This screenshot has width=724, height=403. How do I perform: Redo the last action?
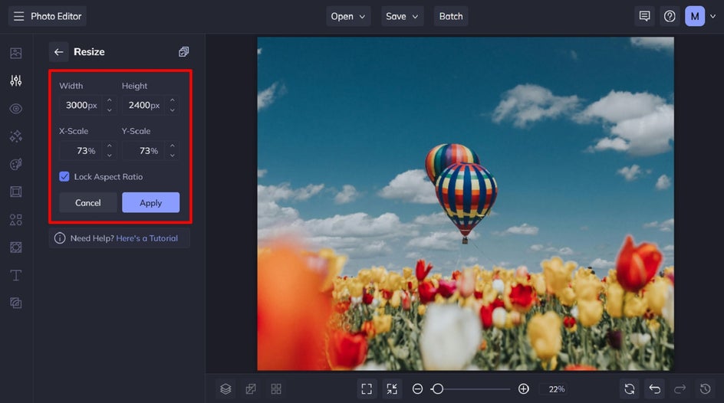pos(680,389)
